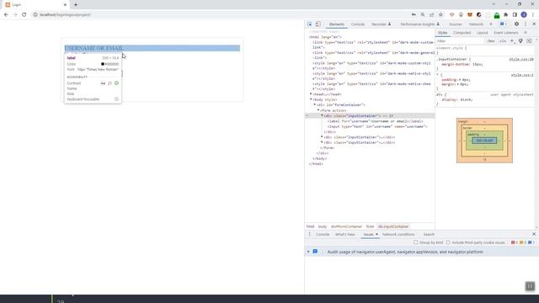Switch to the Layout tab
The image size is (539, 303).
coord(483,33)
